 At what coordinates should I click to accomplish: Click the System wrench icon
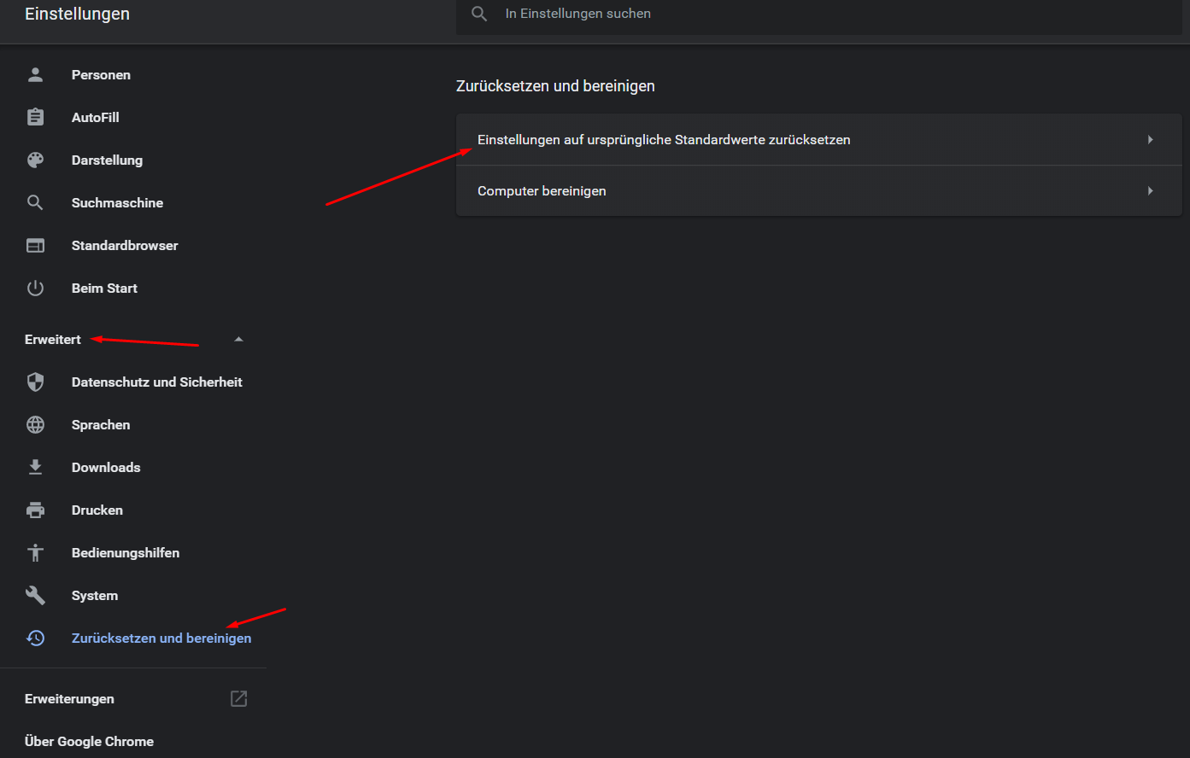click(x=35, y=595)
